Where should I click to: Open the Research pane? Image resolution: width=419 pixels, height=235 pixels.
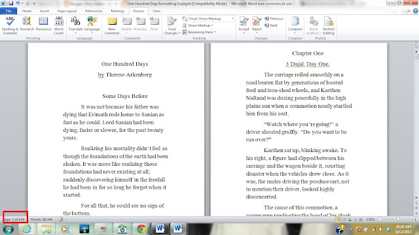tap(27, 24)
